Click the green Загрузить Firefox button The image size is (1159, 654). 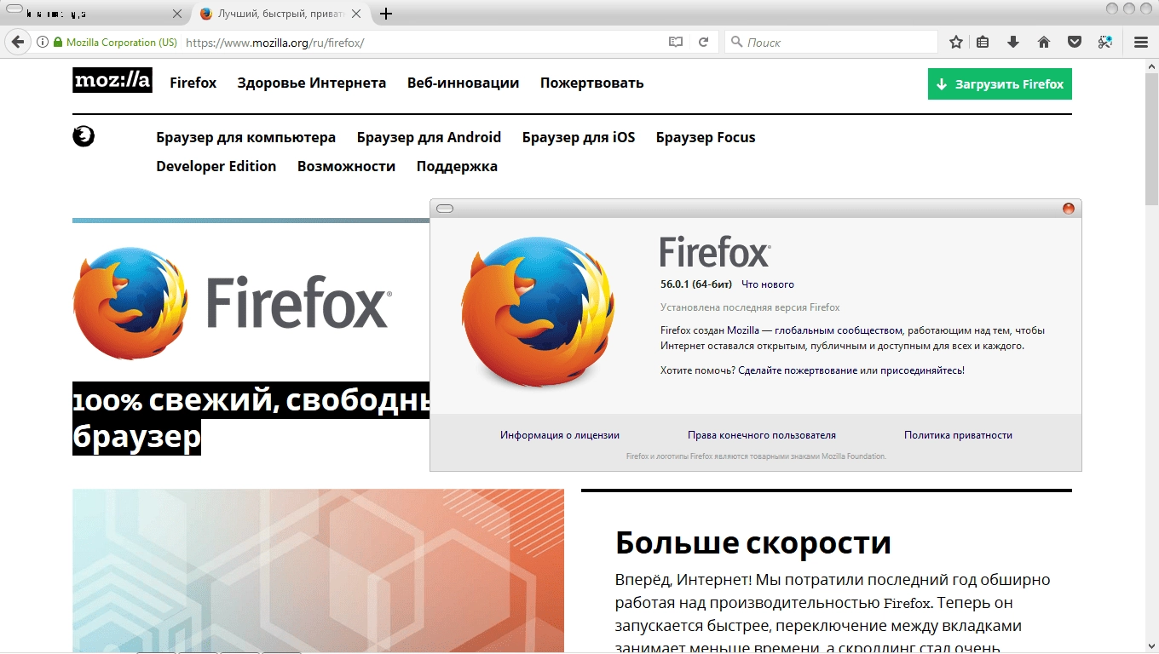[x=1000, y=84]
